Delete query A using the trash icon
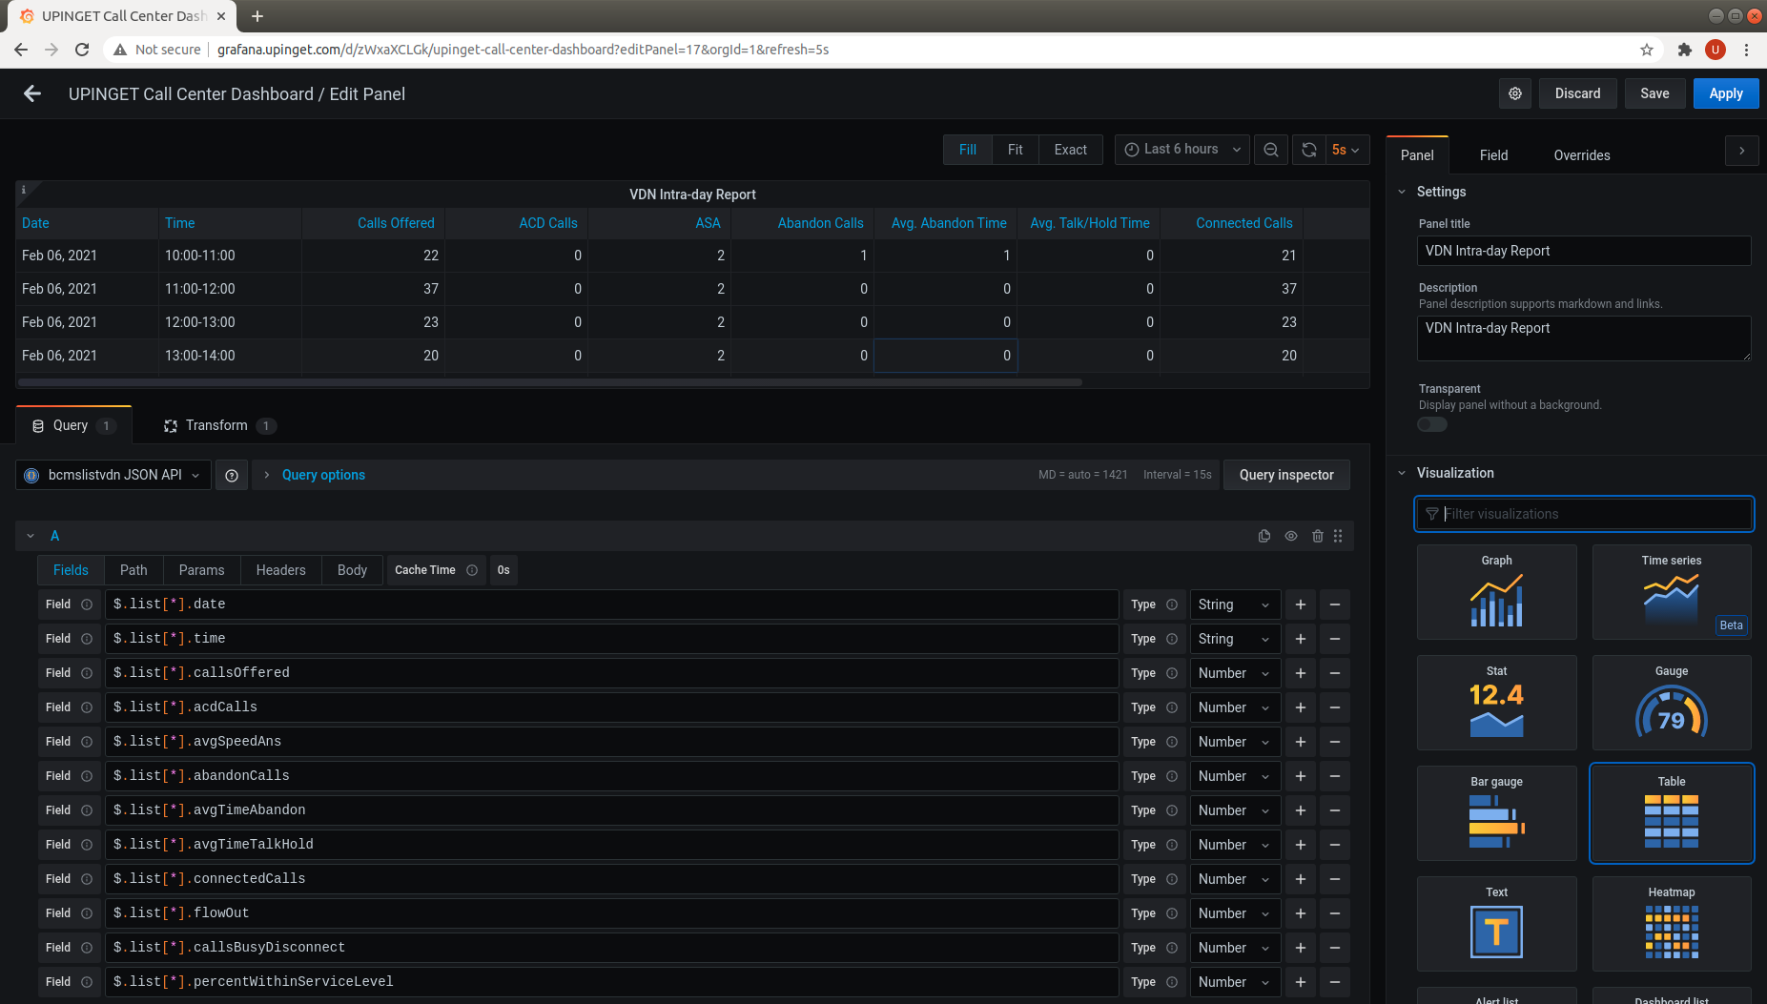The width and height of the screenshot is (1767, 1004). [x=1317, y=536]
